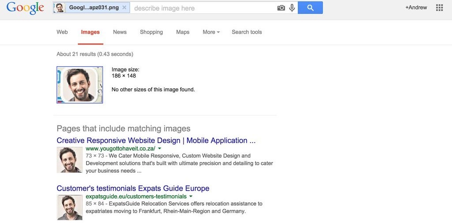Viewport: 452px width, 223px height.
Task: Click the '186 × 148' image size text
Action: pyautogui.click(x=124, y=76)
